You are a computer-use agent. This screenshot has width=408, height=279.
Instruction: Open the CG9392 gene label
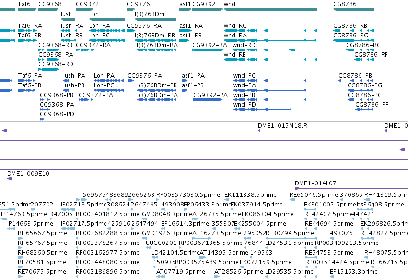click(204, 4)
